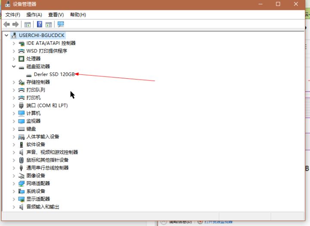
Task: Click the Device Manager title bar app icon
Action: click(x=7, y=4)
